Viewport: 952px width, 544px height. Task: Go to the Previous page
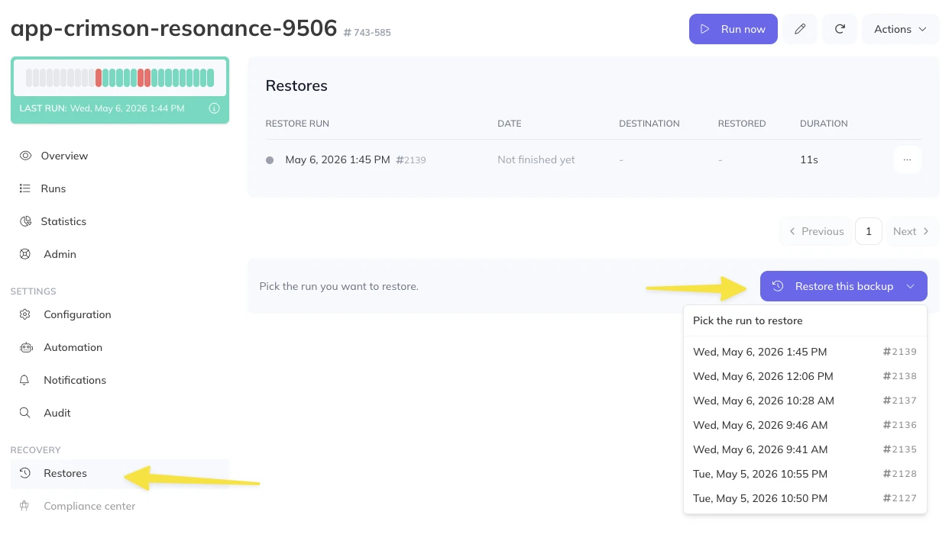pos(816,231)
